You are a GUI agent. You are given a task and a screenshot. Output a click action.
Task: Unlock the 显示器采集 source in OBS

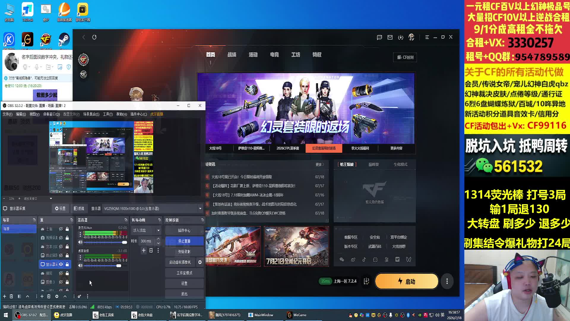(67, 264)
